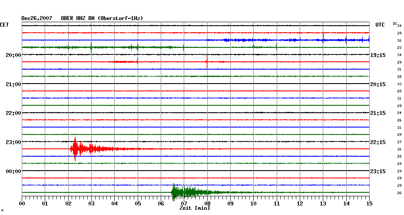Click the red spike at minute 08
The width and height of the screenshot is (404, 215).
pyautogui.click(x=207, y=62)
